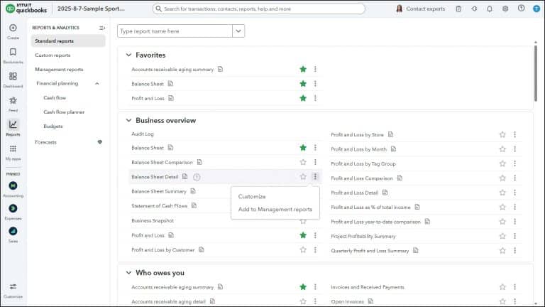Screen dimensions: 545x307
Task: Click the Customize icon at the bottom of the rail
Action: point(13,287)
